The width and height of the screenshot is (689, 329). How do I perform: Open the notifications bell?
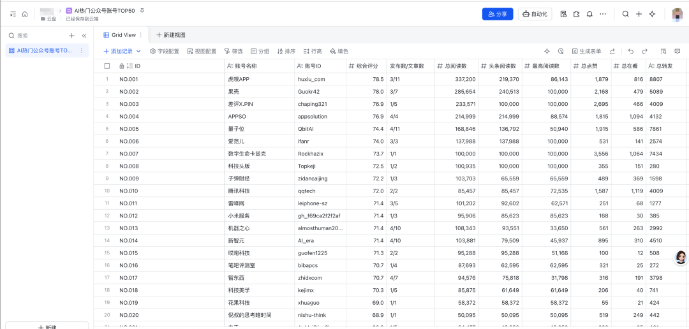click(589, 14)
